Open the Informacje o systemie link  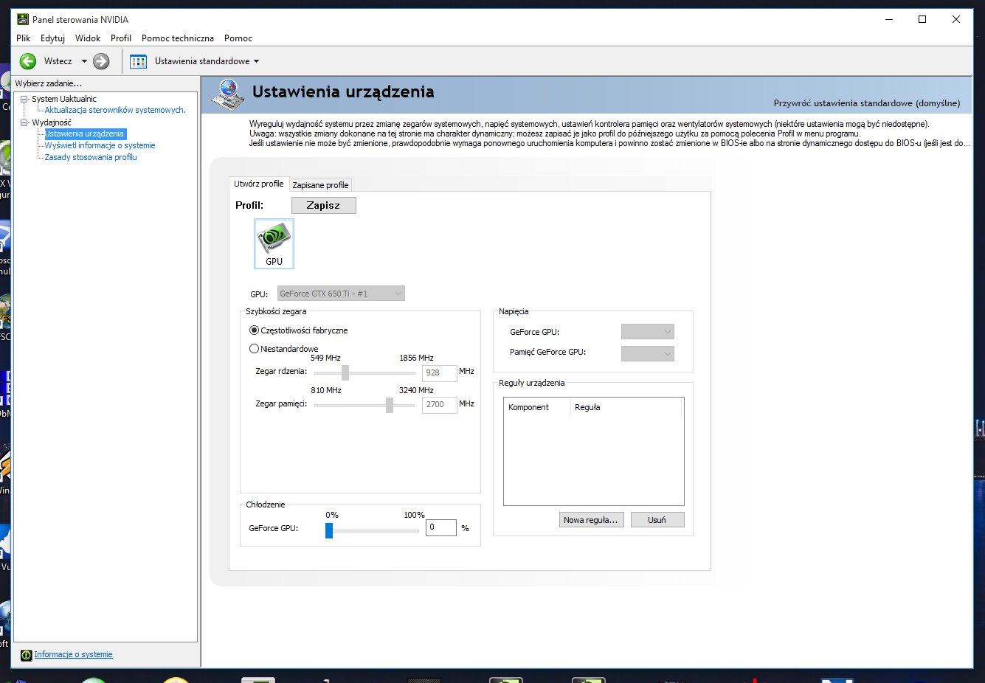point(73,655)
